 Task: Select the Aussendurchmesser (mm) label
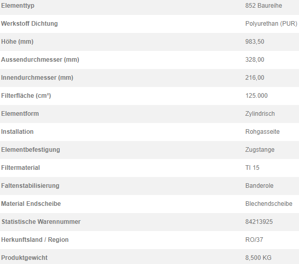(x=40, y=60)
